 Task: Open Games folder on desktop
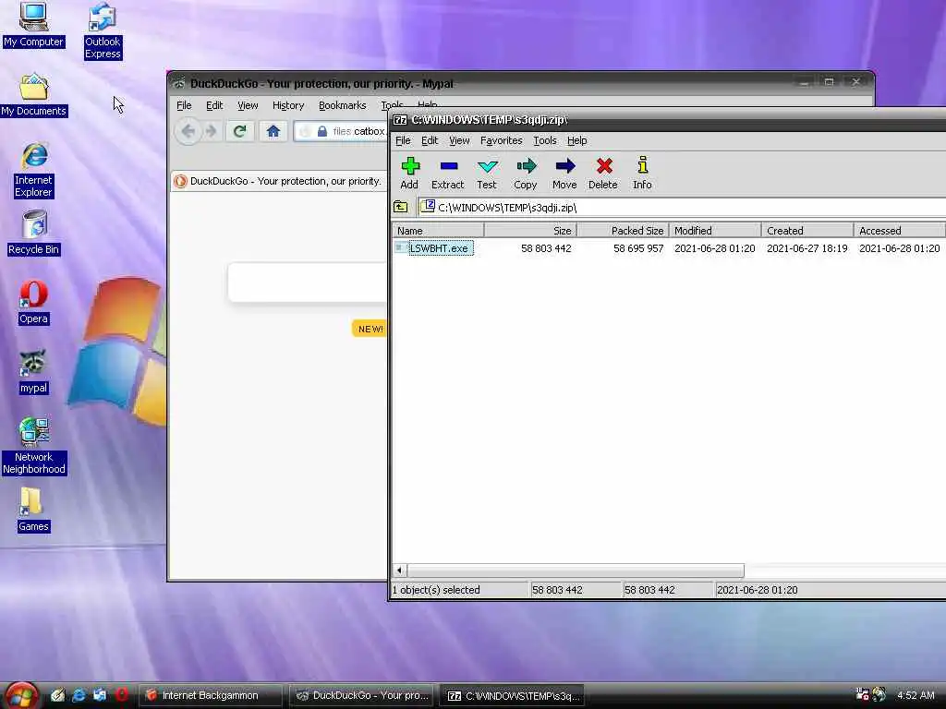tap(33, 510)
